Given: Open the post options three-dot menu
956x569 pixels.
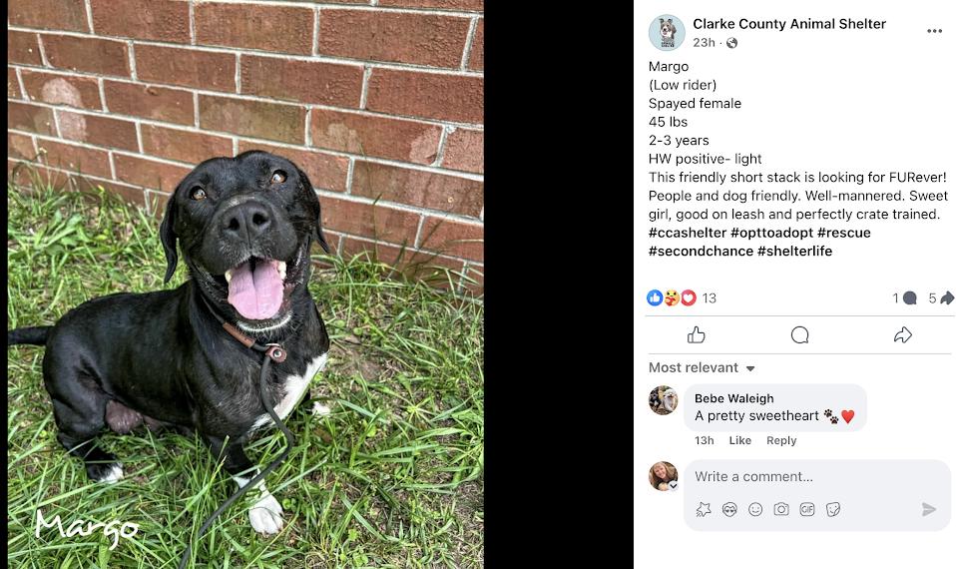Looking at the screenshot, I should point(934,31).
